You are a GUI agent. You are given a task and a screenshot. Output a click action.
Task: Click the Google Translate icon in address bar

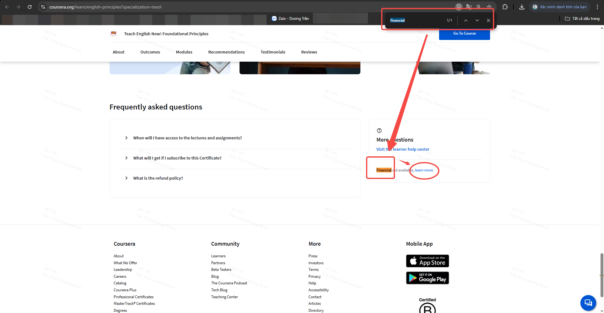tap(469, 7)
